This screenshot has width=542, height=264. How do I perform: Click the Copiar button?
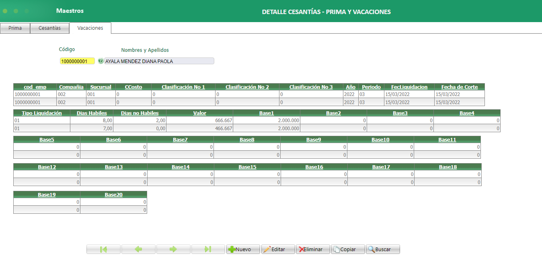point(348,249)
